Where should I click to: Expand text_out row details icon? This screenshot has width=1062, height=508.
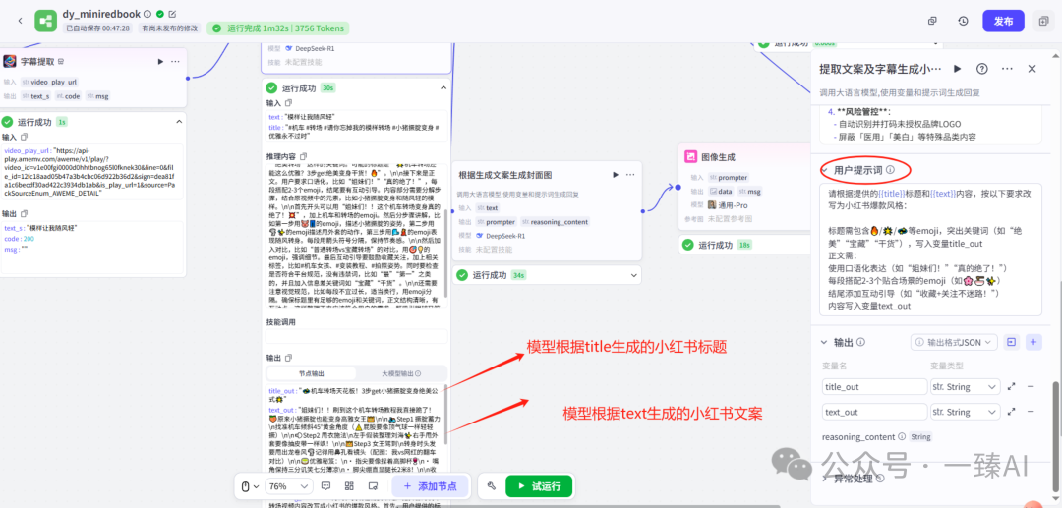[1011, 412]
